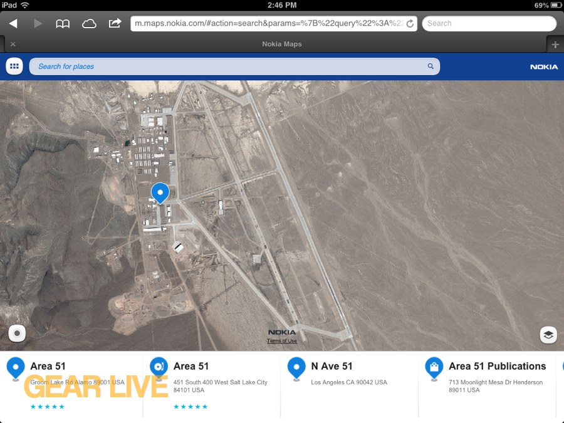
Task: Tap the pin icon beside N Ave 51
Action: point(296,368)
